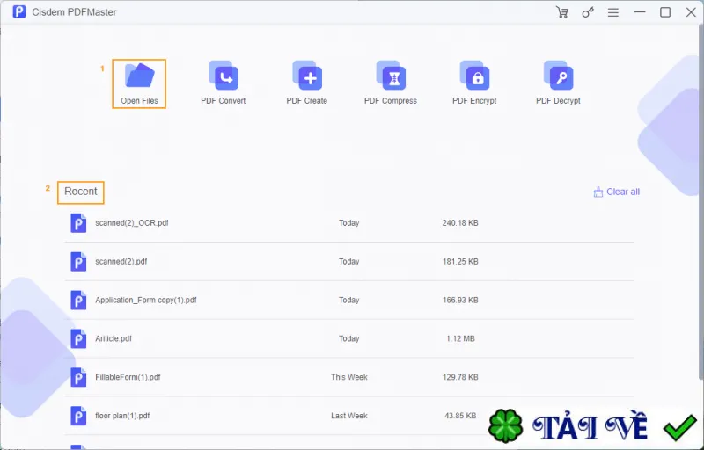Viewport: 704px width, 450px height.
Task: Select Application_Form copy(1).pdf entry
Action: click(348, 300)
